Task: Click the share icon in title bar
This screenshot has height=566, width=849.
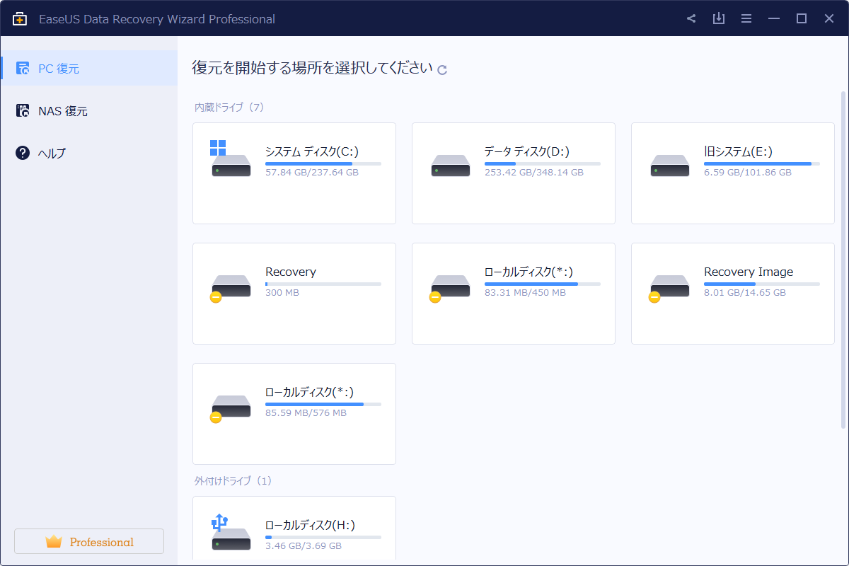Action: pyautogui.click(x=691, y=19)
